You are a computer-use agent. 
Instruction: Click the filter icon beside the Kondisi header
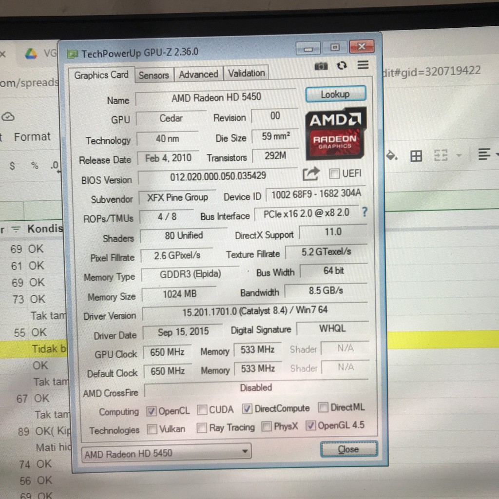tap(16, 229)
